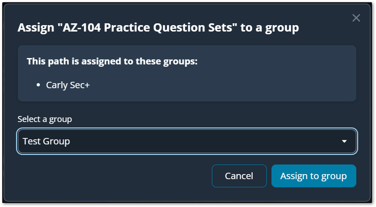Cancel assigning the path to a group
The width and height of the screenshot is (376, 207).
[239, 176]
